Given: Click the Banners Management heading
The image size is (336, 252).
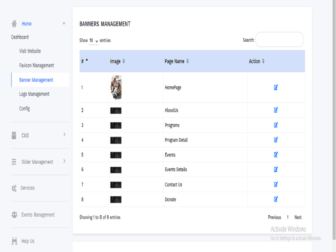Looking at the screenshot, I should point(105,24).
